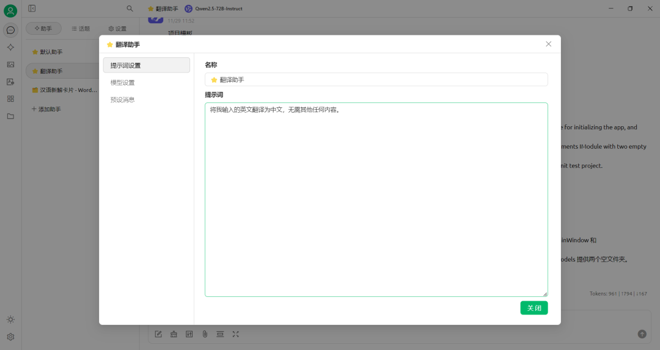Click the 名称 input field
The image size is (660, 350).
376,79
